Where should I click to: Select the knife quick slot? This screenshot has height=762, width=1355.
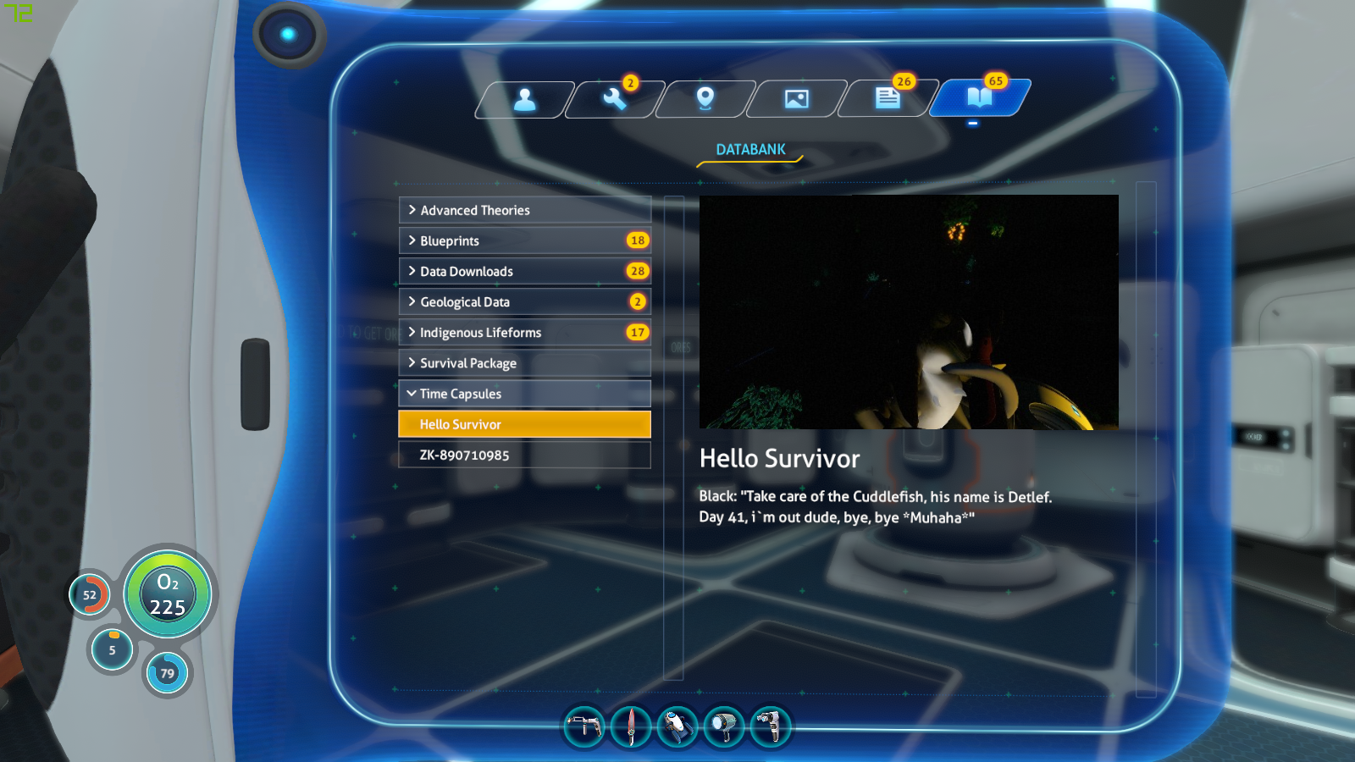pos(631,726)
